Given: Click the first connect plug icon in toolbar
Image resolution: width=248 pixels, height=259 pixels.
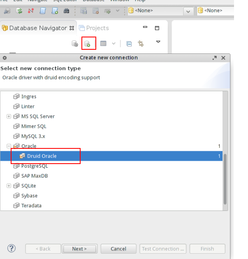Looking at the screenshot, I should pyautogui.click(x=7, y=11).
